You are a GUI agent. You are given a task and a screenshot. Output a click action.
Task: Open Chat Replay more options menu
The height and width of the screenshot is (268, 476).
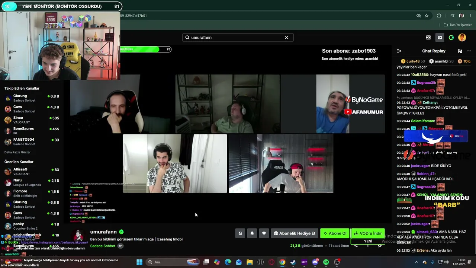pyautogui.click(x=469, y=51)
